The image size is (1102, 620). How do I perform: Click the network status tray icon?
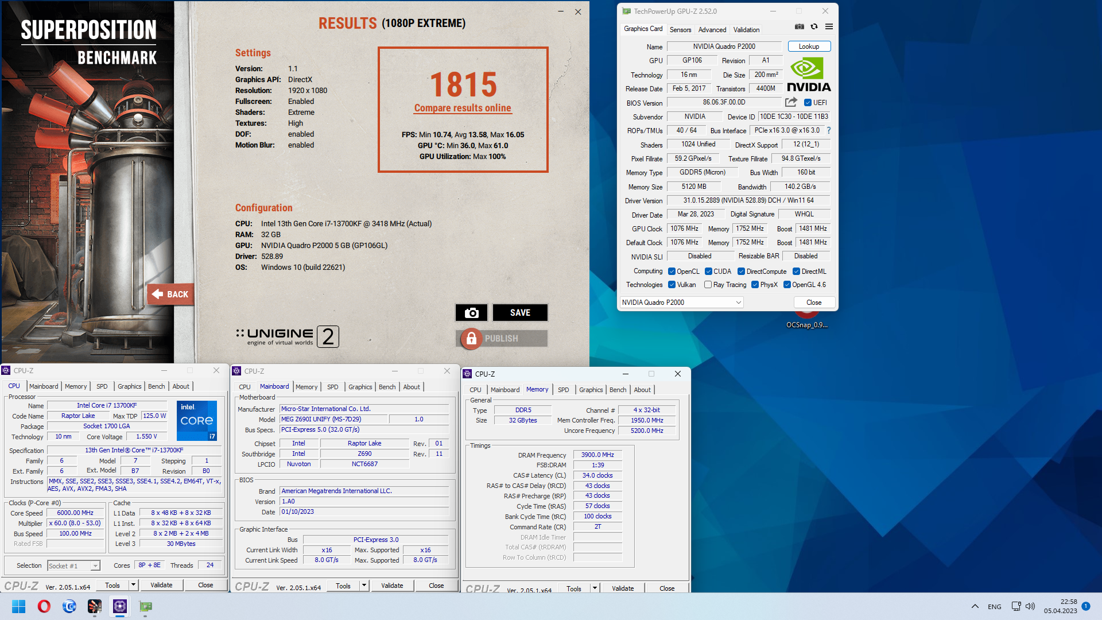tap(1016, 606)
